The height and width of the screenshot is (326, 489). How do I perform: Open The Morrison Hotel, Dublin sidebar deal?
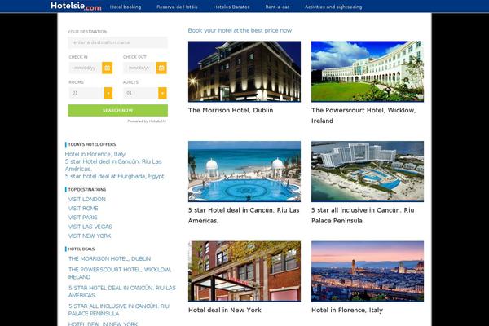tap(109, 258)
